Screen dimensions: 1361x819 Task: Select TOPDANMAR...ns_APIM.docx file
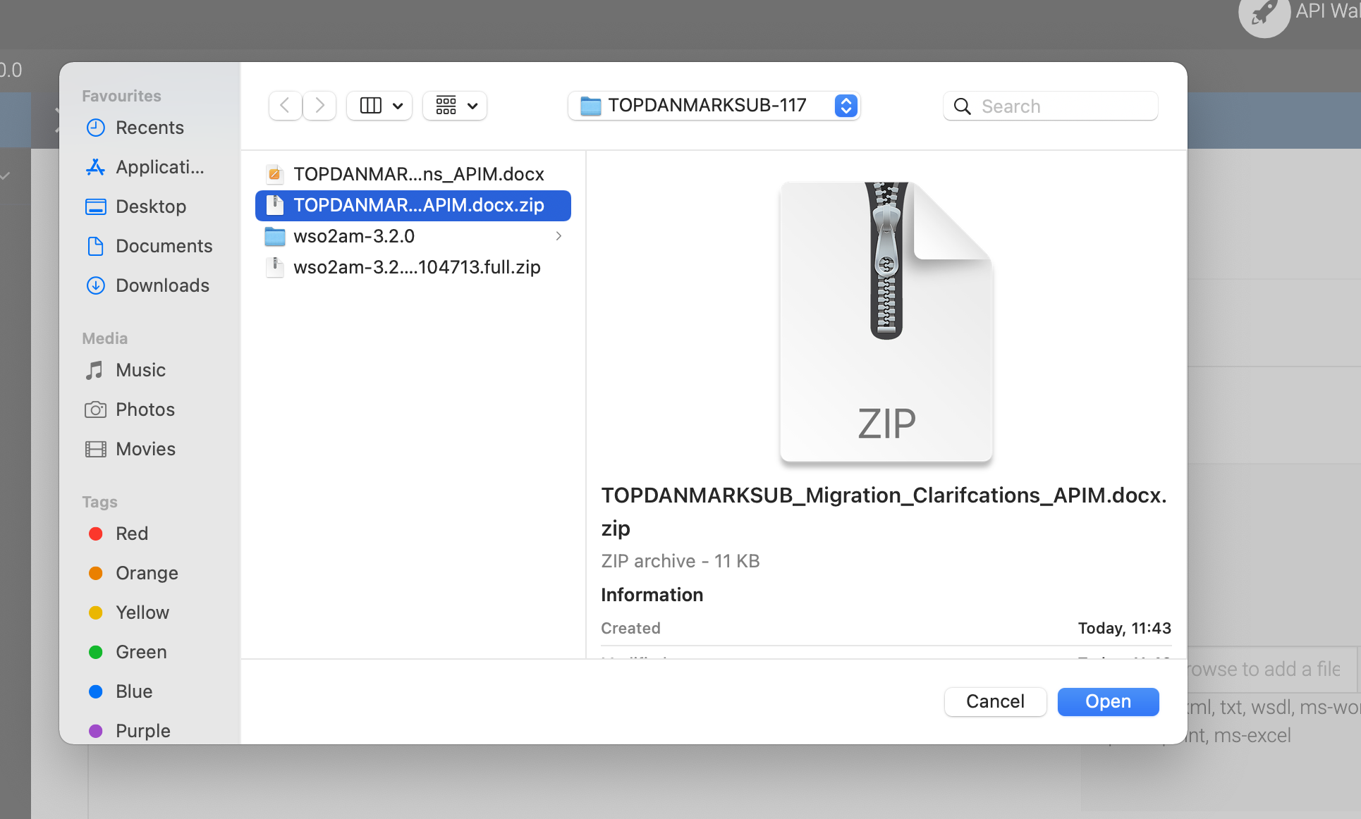[413, 174]
